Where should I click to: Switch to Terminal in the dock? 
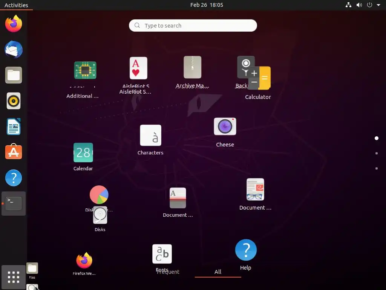[14, 204]
